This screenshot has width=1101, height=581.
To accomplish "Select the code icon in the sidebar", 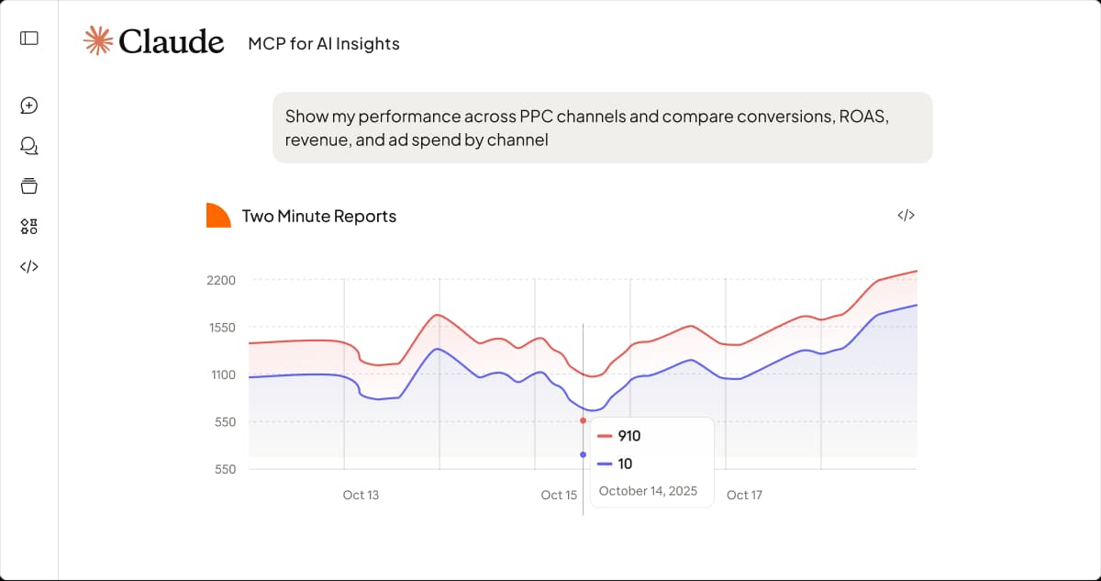I will pos(28,267).
